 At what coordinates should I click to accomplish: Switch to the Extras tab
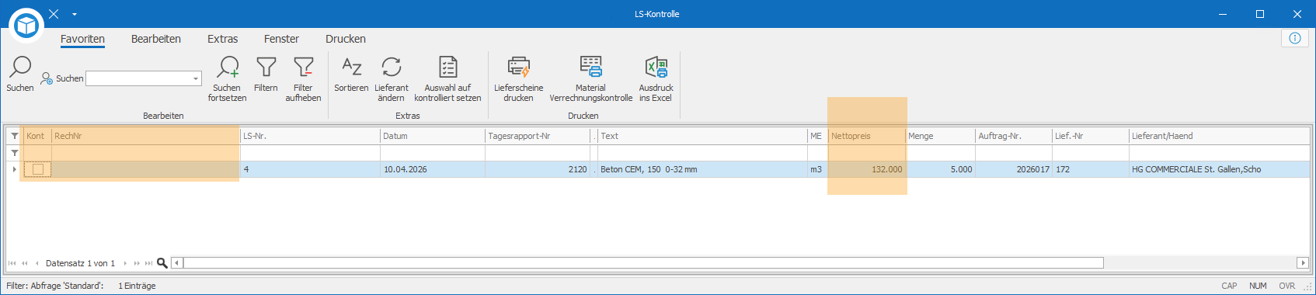223,39
